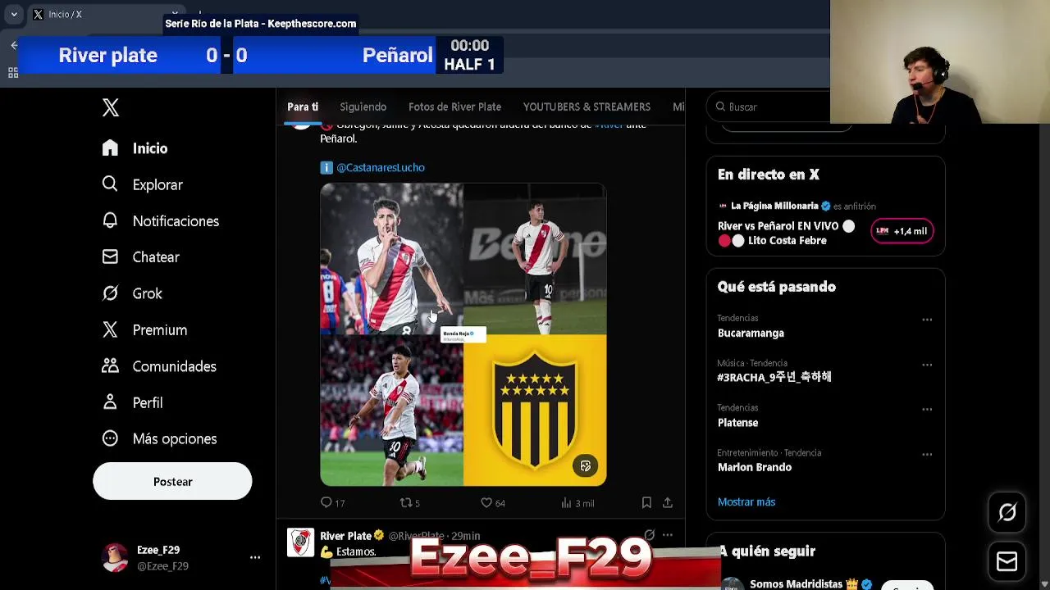
Task: Open top-right collage photo of number 10
Action: 535,257
